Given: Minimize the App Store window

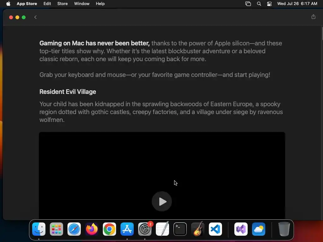Looking at the screenshot, I should 17,17.
